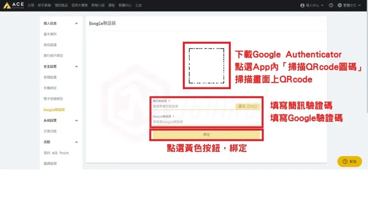The image size is (368, 207).
Task: Click the question mark help icon in top bar
Action: point(331,5)
